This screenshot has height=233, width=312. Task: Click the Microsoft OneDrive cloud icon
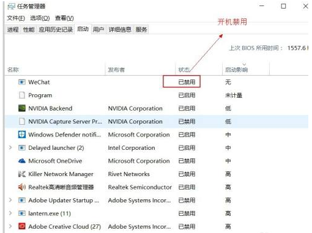point(22,161)
